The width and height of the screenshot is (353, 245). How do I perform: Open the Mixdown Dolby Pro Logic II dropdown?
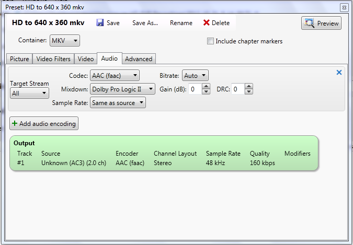122,89
